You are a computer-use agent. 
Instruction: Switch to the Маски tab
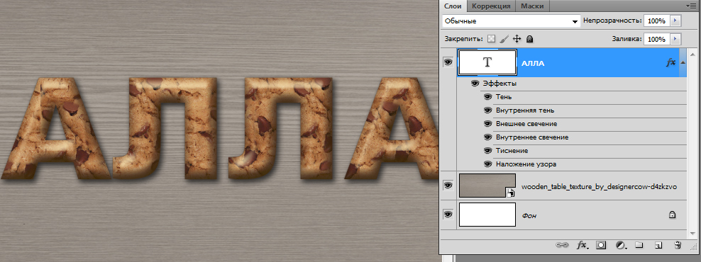[532, 6]
